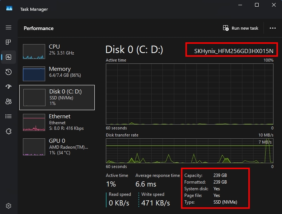Maximize the Task Manager window
This screenshot has width=282, height=214.
point(257,5)
